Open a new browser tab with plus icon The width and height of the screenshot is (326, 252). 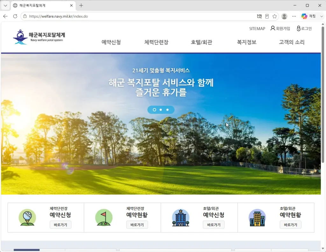81,5
